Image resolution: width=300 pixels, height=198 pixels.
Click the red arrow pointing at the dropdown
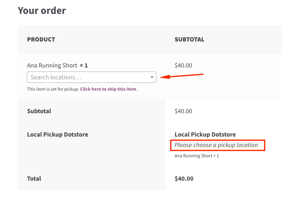(x=182, y=76)
